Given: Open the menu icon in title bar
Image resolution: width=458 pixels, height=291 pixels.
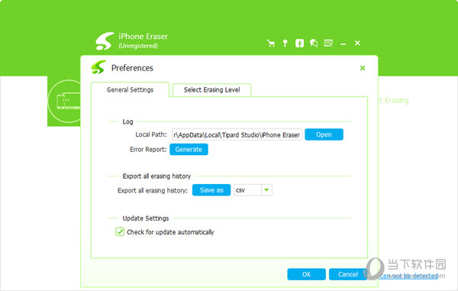Looking at the screenshot, I should click(x=328, y=44).
